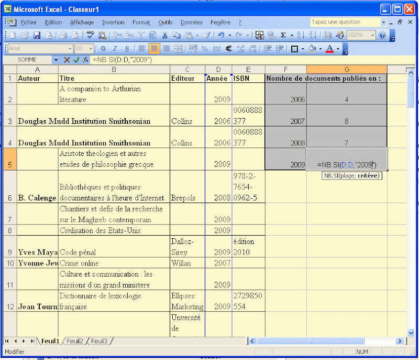Open the insert function fx dialog
This screenshot has width=419, height=360.
click(x=85, y=60)
